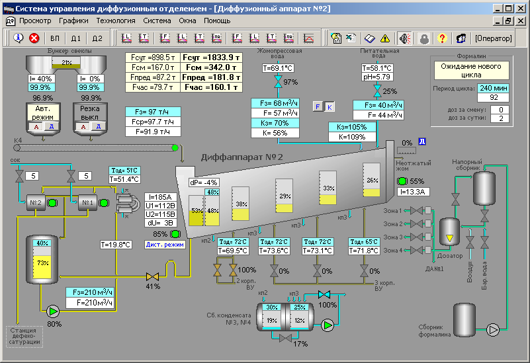
Task: Click the Период цикла 240 мин field
Action: [x=493, y=88]
